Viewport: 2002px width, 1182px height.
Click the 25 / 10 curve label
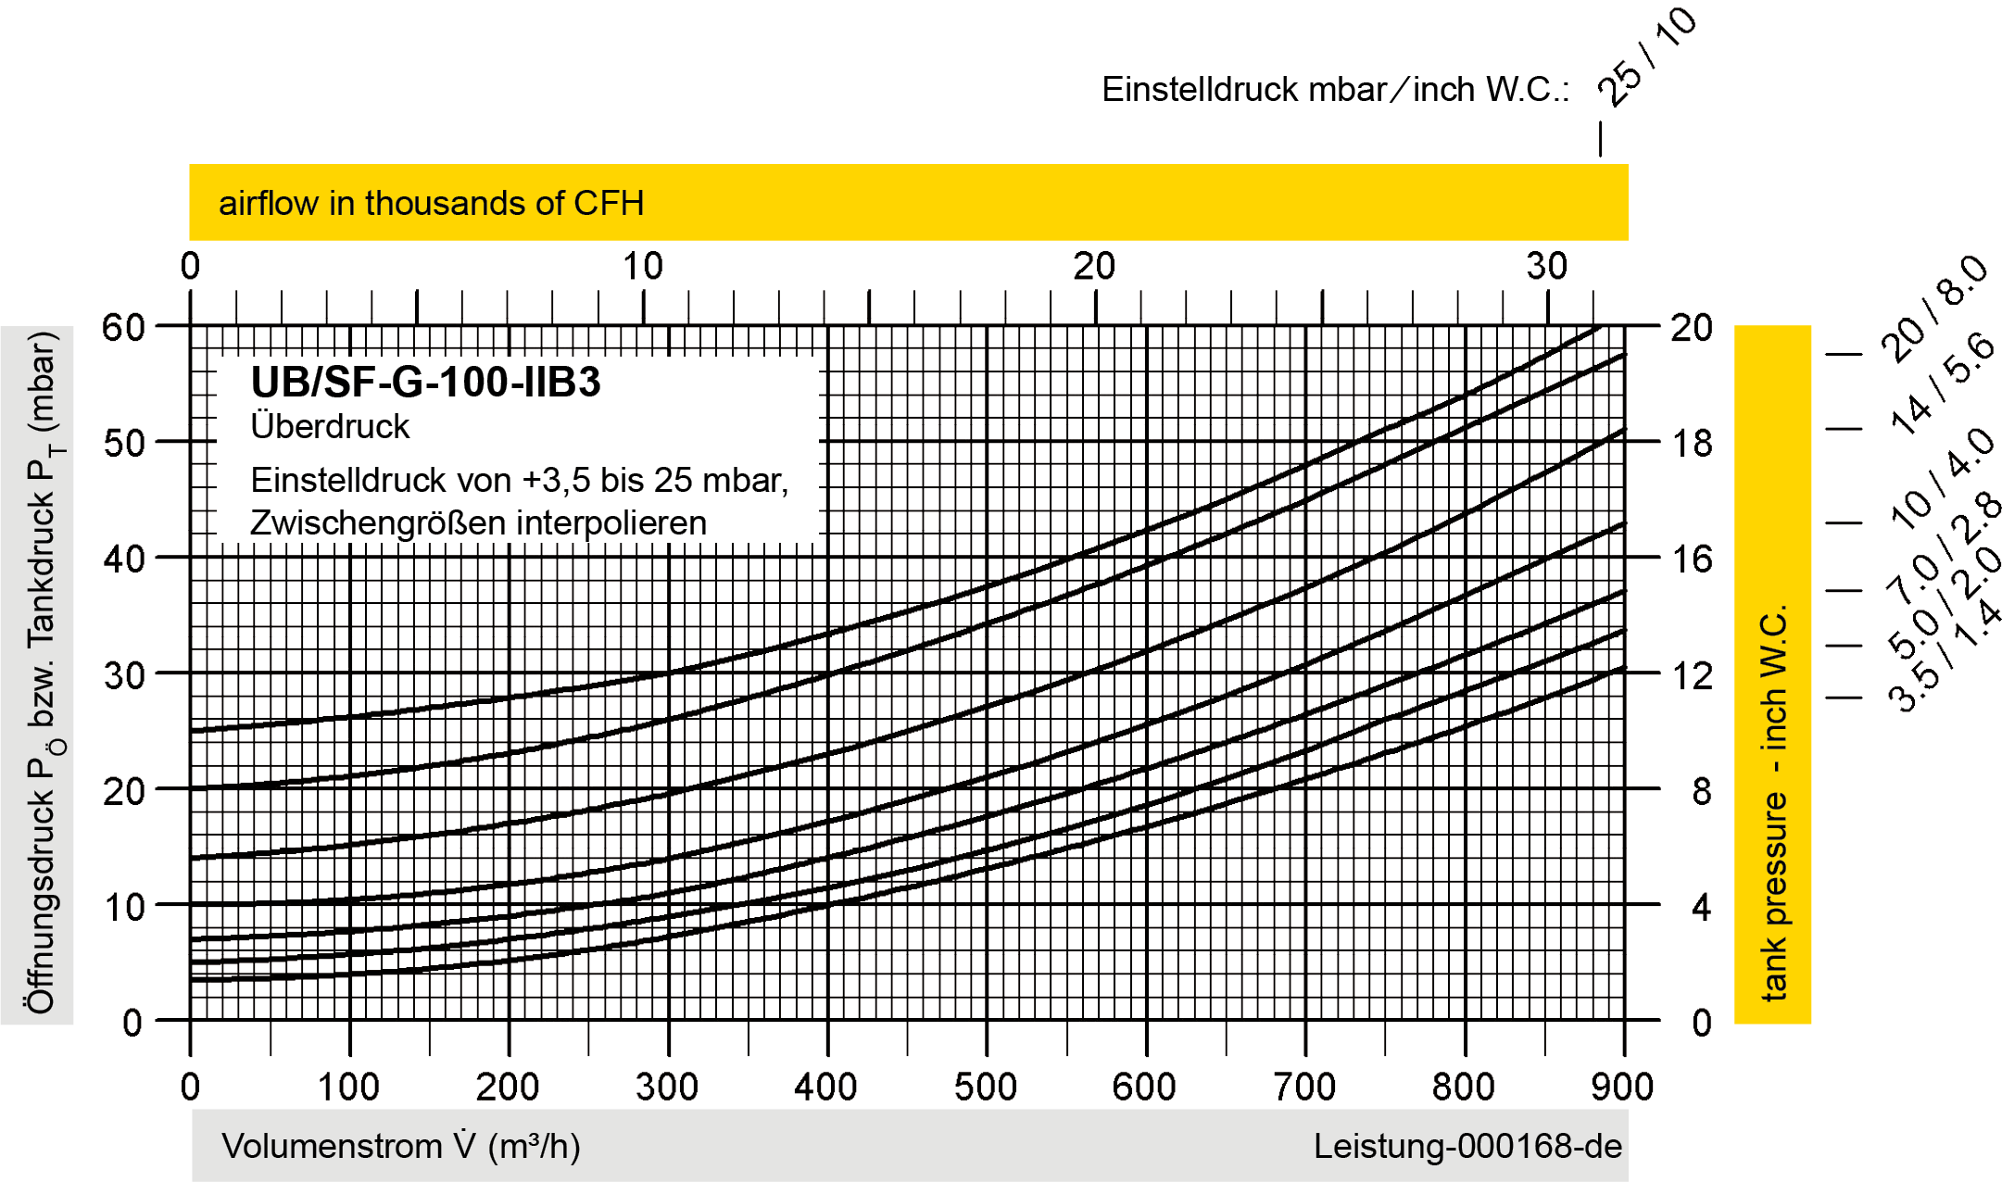(1646, 56)
